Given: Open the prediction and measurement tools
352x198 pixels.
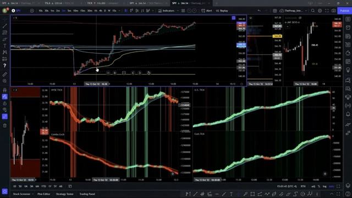Looking at the screenshot, I should (5, 59).
